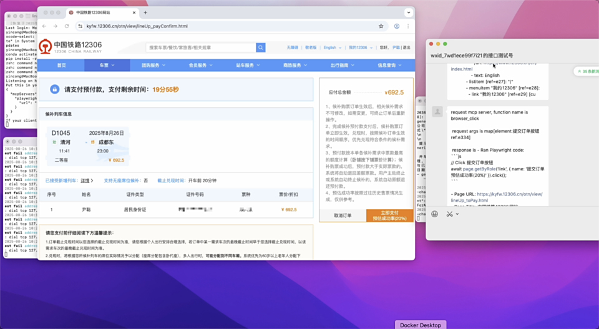The image size is (599, 329).
Task: Click the browser_click text in chat message
Action: coord(465,119)
